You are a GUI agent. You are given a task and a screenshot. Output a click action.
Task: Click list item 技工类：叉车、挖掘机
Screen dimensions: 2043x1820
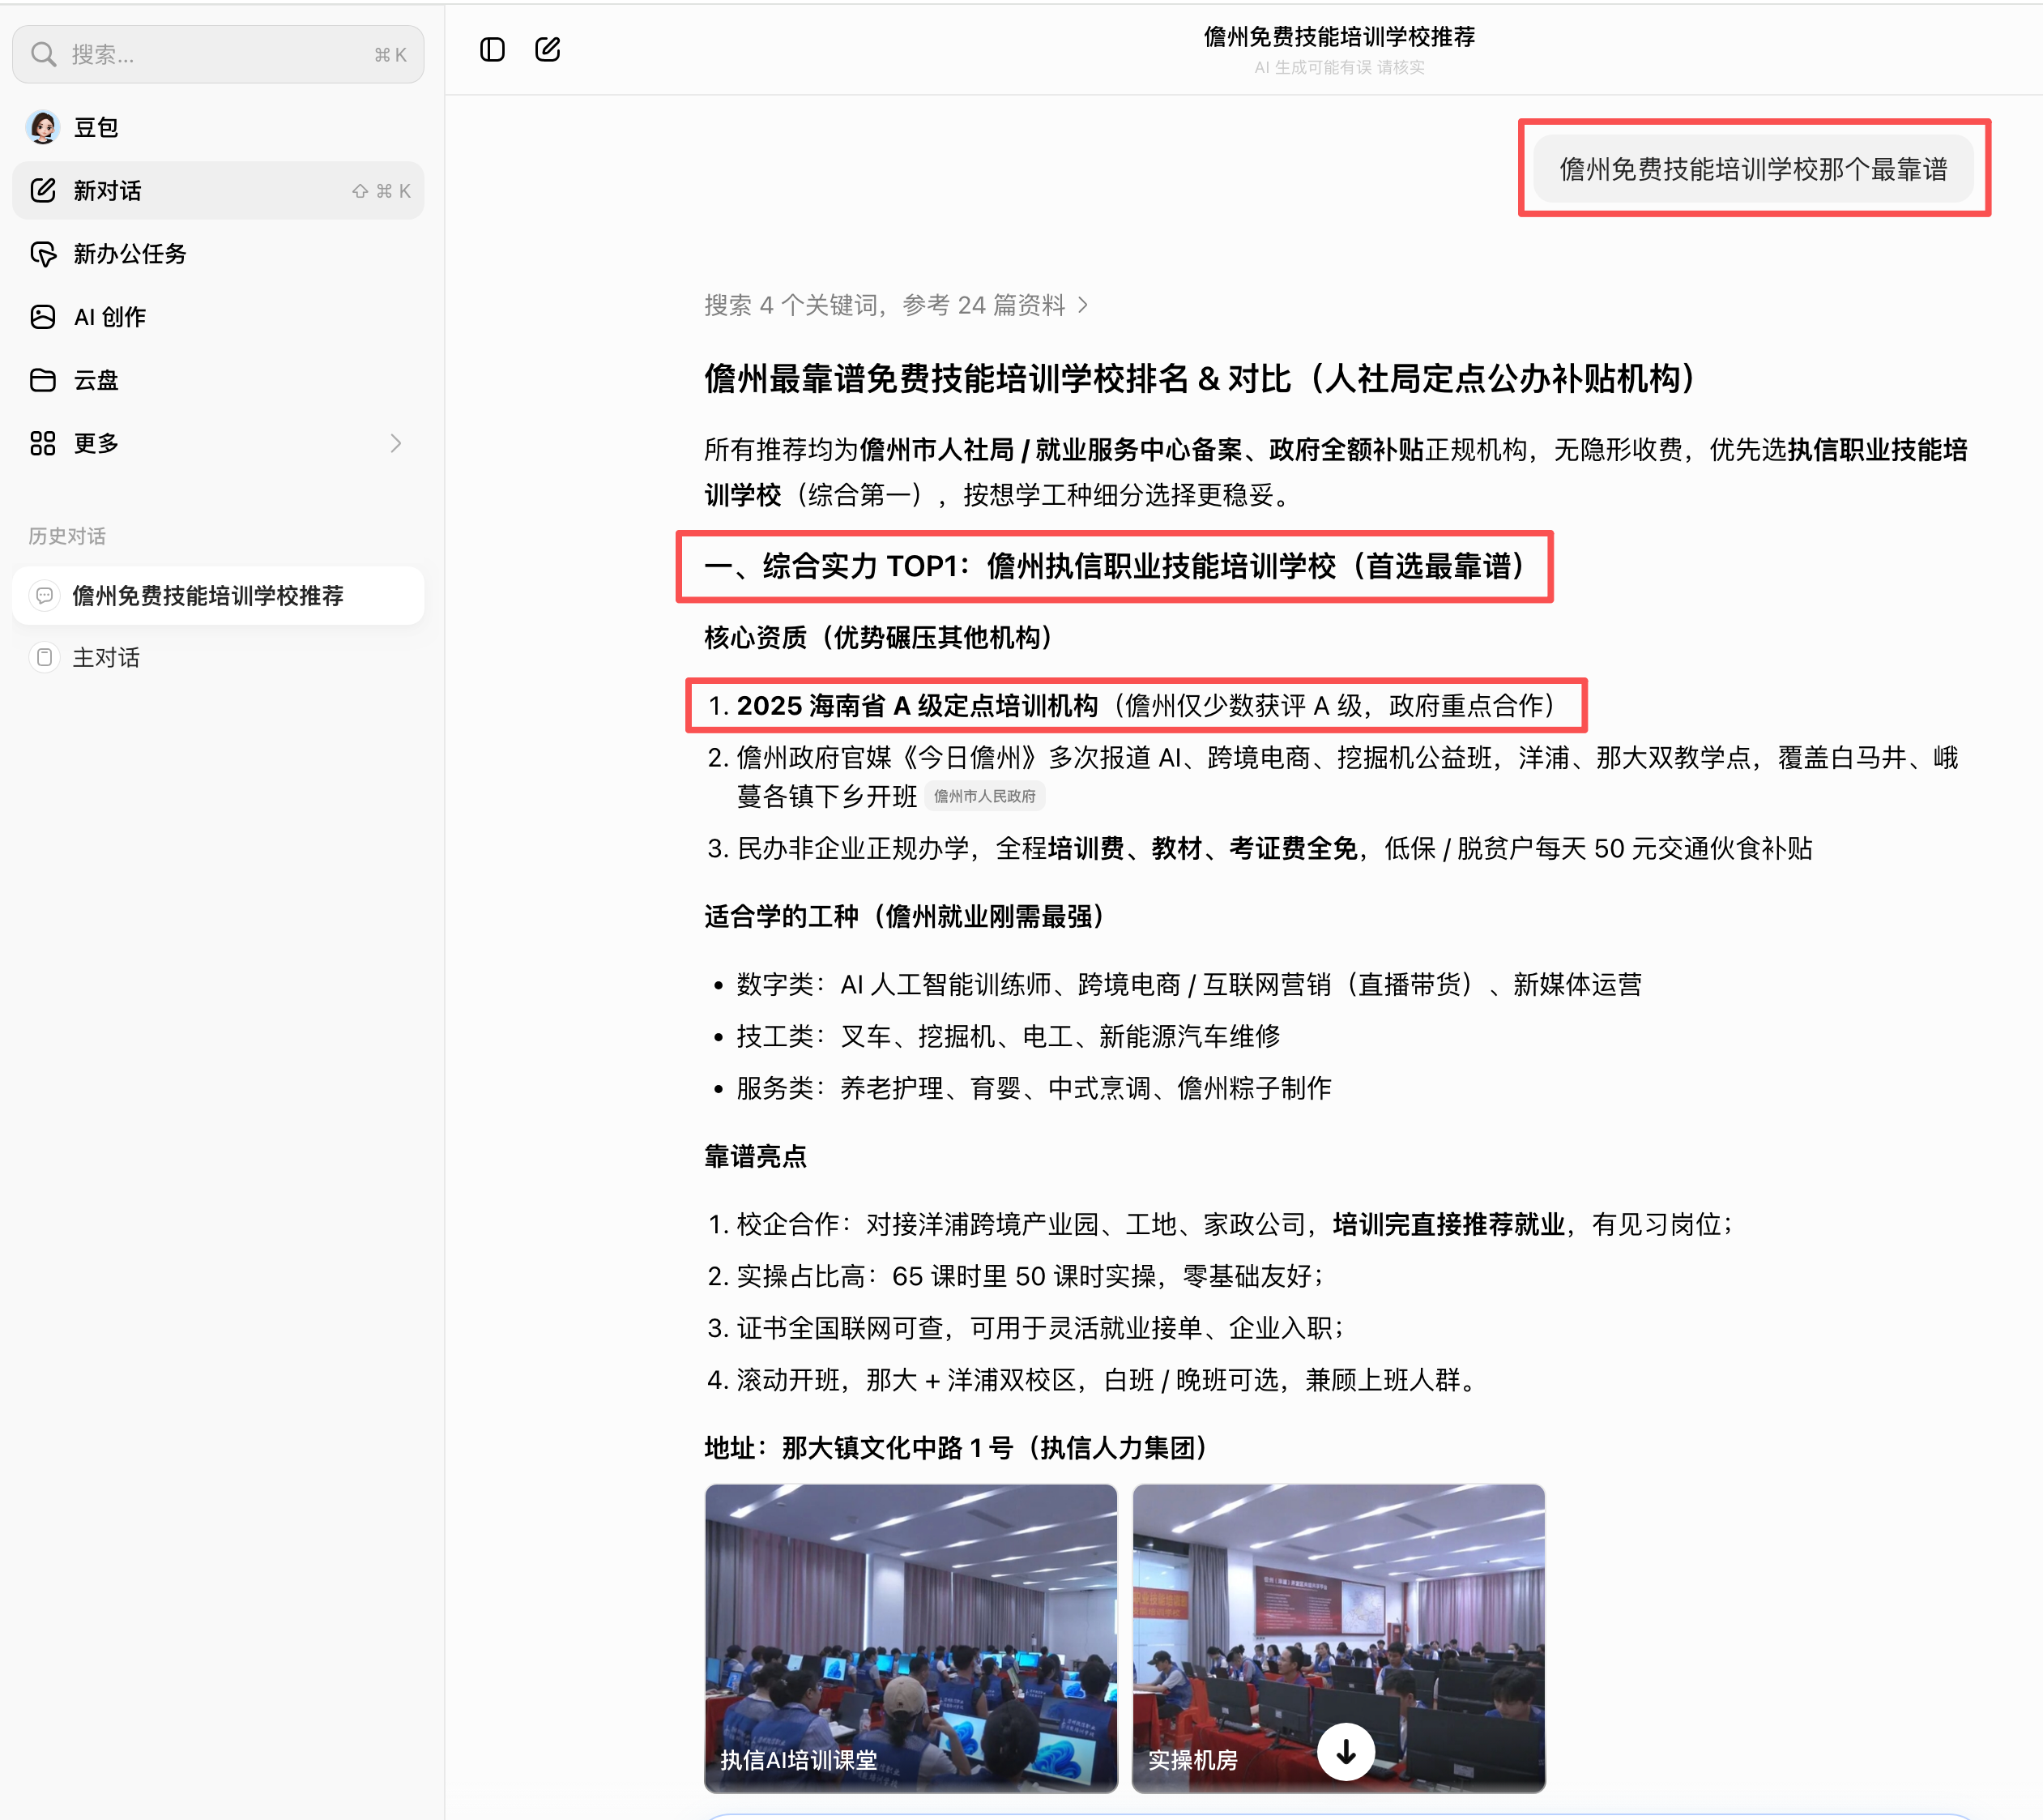pyautogui.click(x=1008, y=1036)
